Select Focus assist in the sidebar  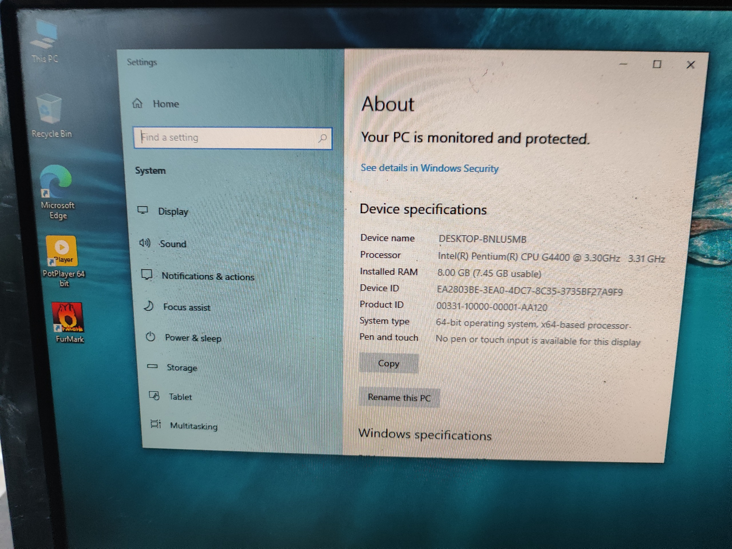pos(187,307)
